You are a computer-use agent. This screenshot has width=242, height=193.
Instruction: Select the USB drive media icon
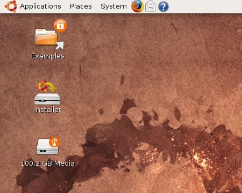pyautogui.click(x=48, y=145)
